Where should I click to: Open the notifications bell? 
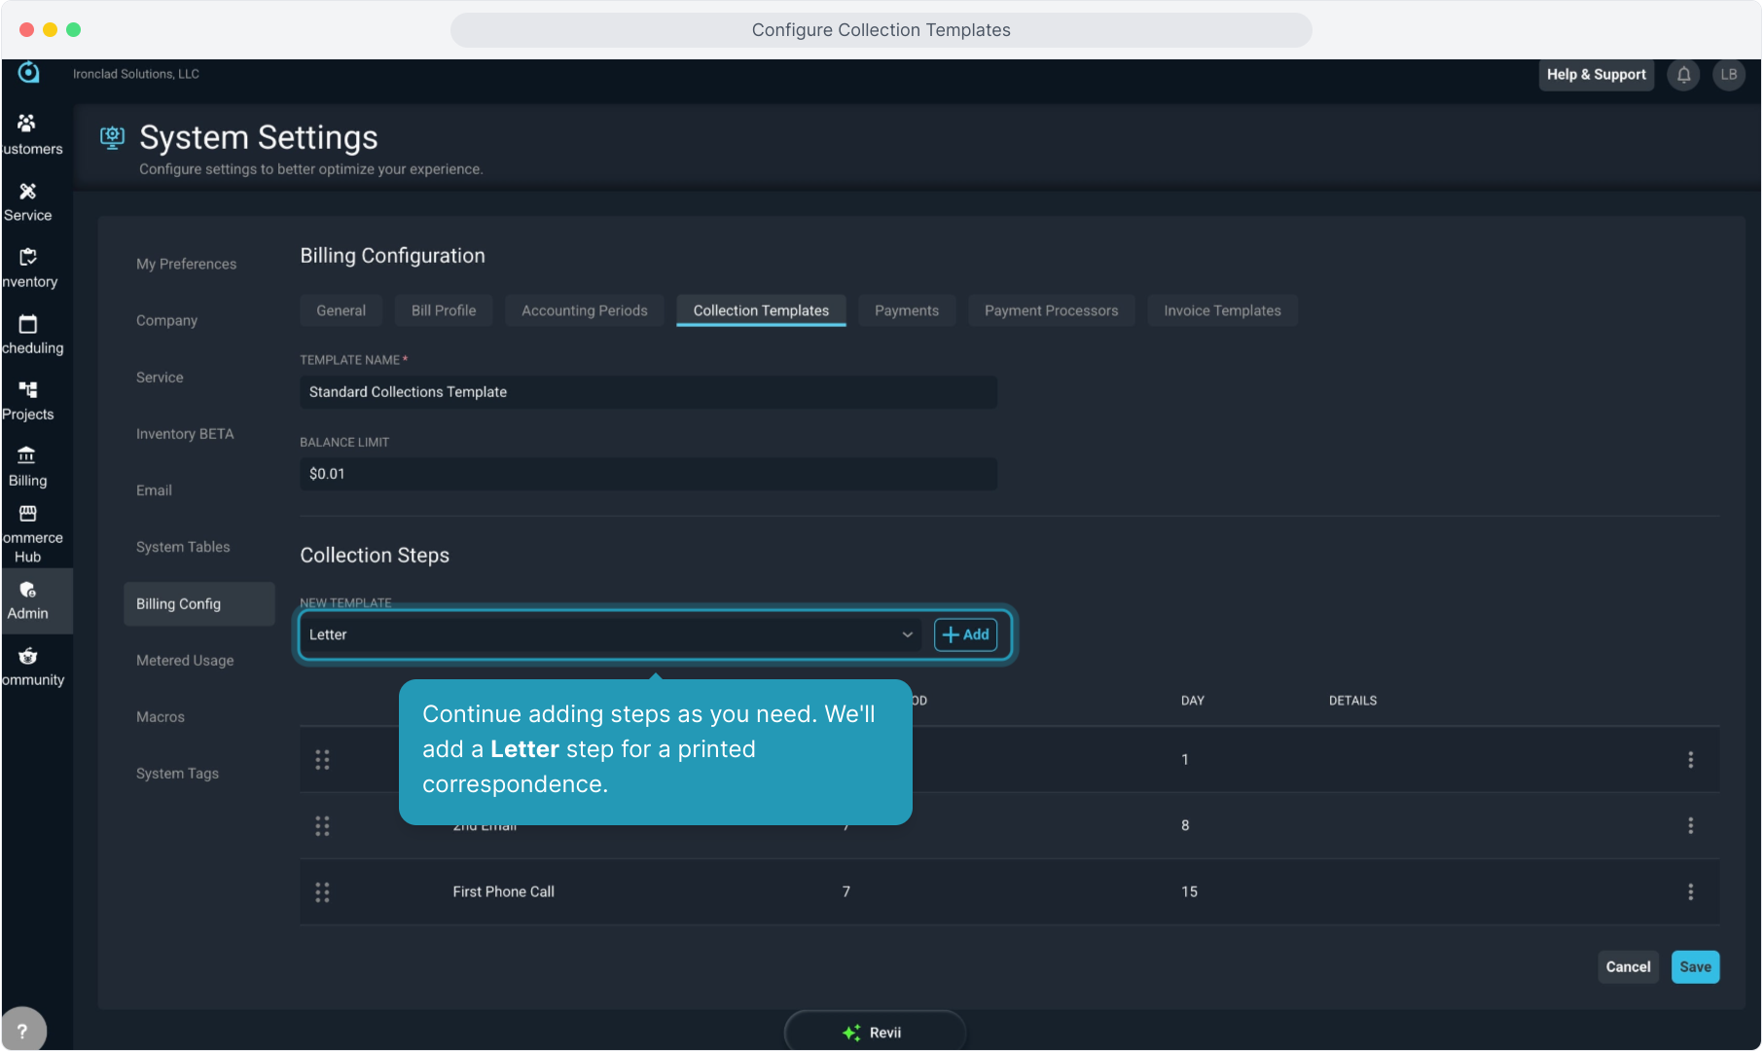tap(1683, 75)
